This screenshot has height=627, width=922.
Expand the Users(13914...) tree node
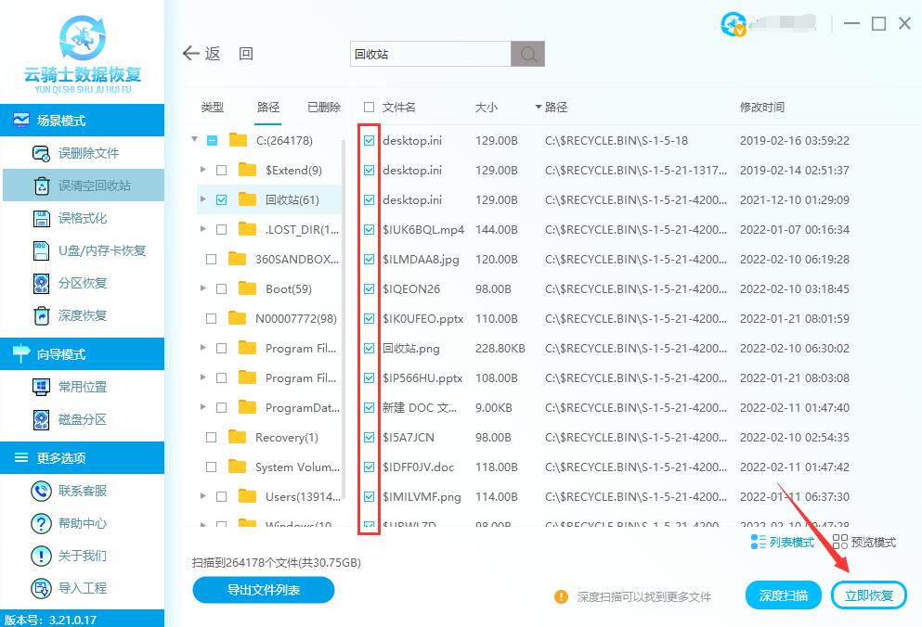(202, 496)
